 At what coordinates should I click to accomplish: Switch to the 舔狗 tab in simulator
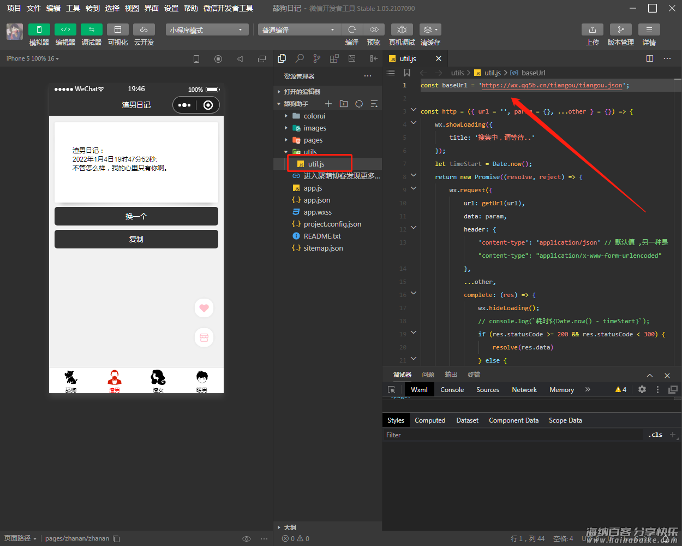pos(71,381)
